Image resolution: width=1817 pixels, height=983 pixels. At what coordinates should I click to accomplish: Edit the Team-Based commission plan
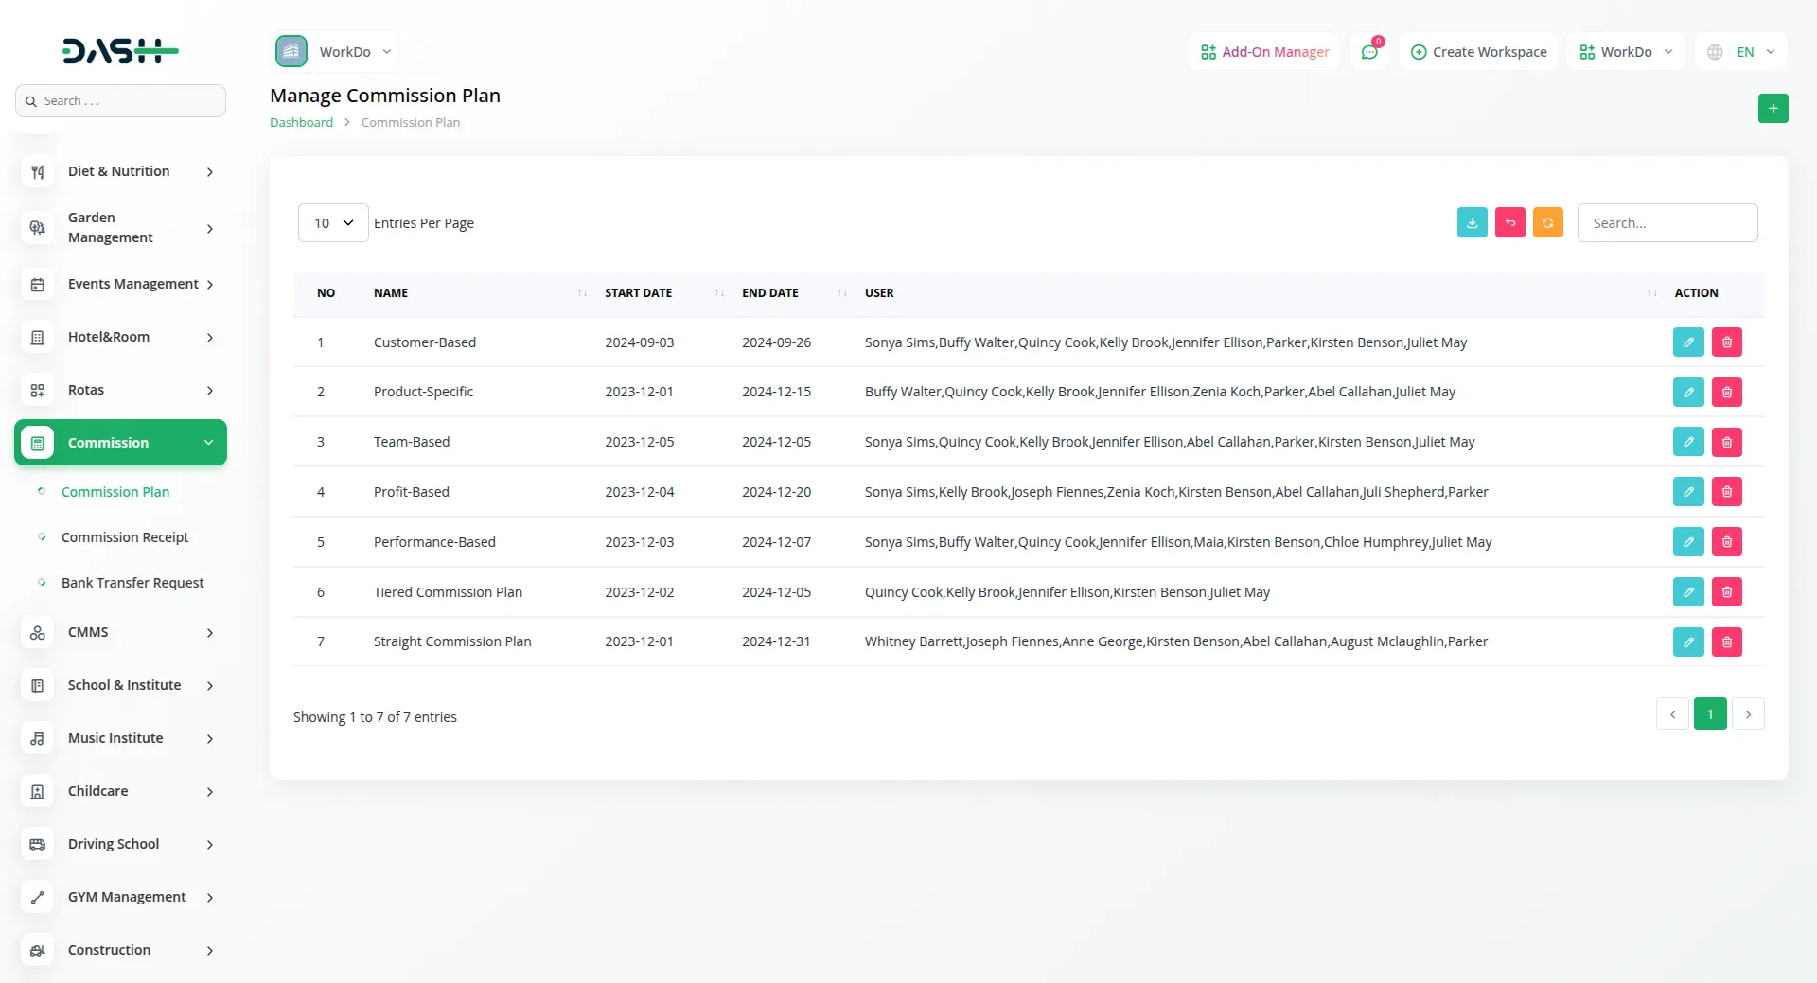(1688, 442)
